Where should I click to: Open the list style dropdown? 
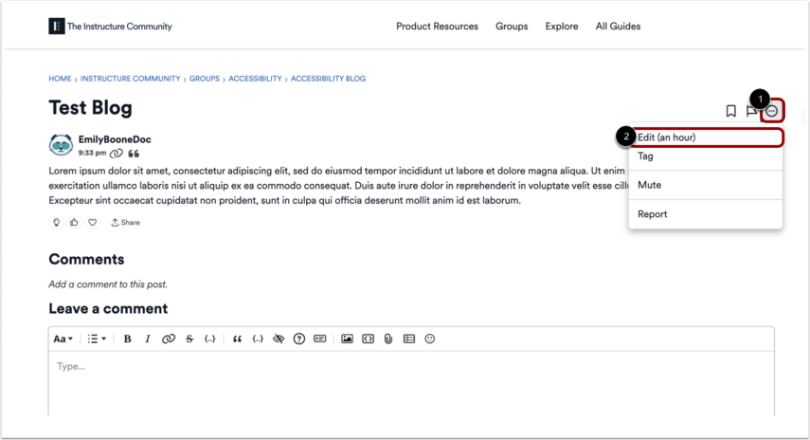point(97,339)
